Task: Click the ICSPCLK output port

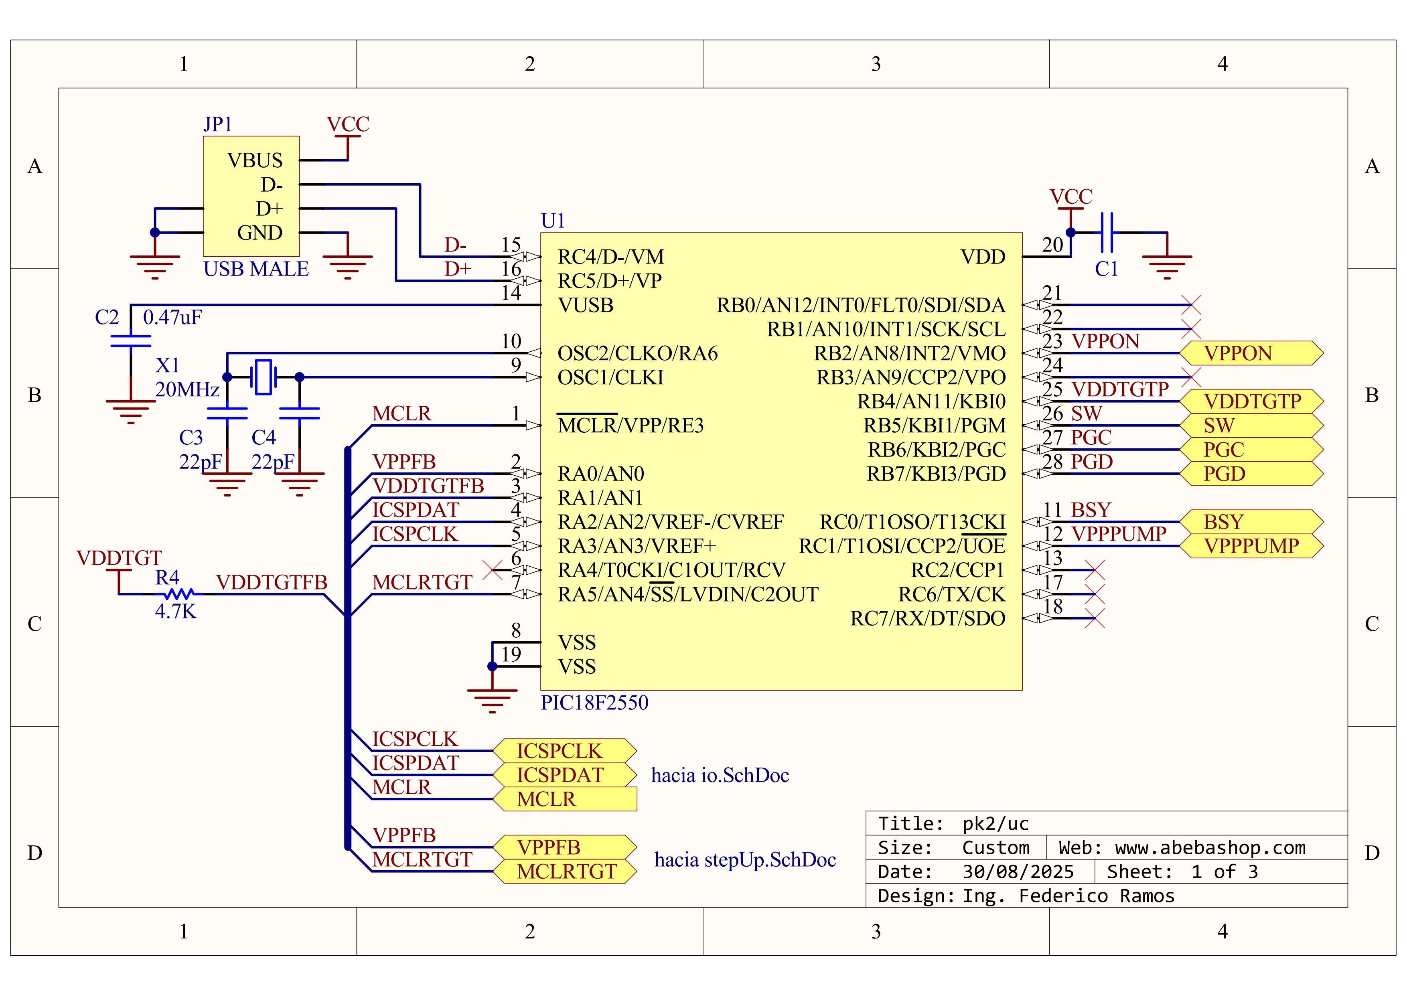Action: (x=564, y=750)
